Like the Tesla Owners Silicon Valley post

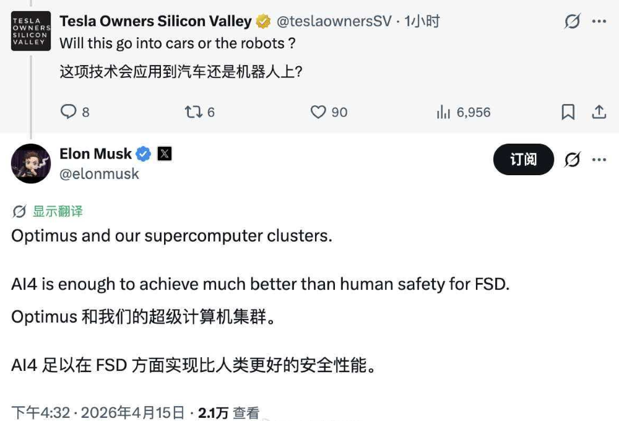[318, 112]
